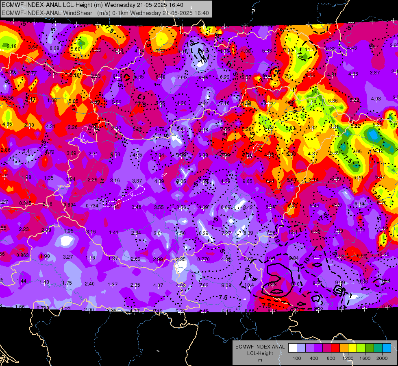Click the LCL-Height label in legend
Viewport: 398px width, 366px height.
(x=260, y=353)
